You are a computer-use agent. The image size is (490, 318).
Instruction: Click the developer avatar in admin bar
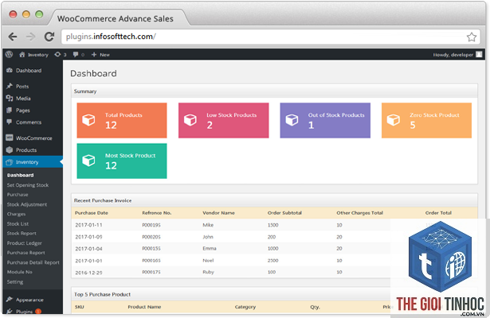click(479, 55)
